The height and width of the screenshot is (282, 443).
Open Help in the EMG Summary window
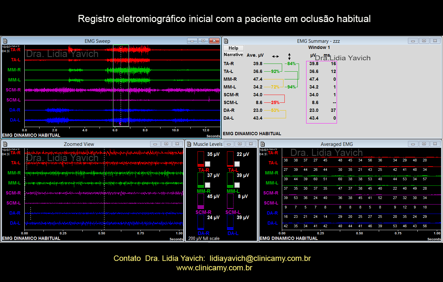coord(233,48)
